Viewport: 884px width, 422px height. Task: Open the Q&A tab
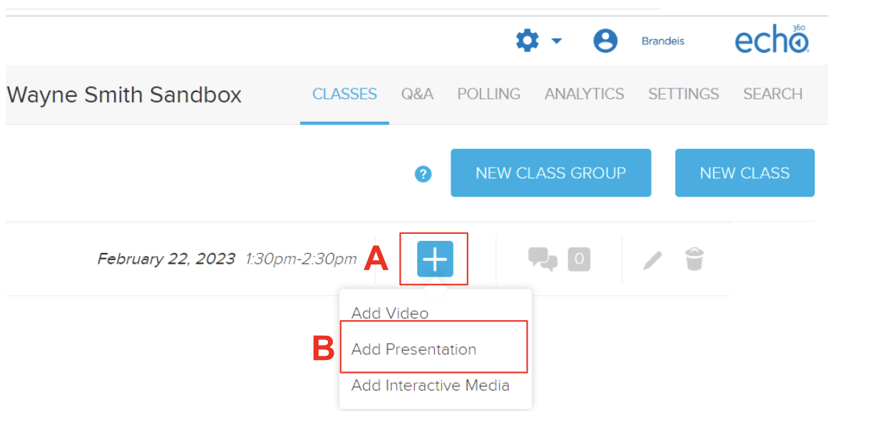click(417, 94)
